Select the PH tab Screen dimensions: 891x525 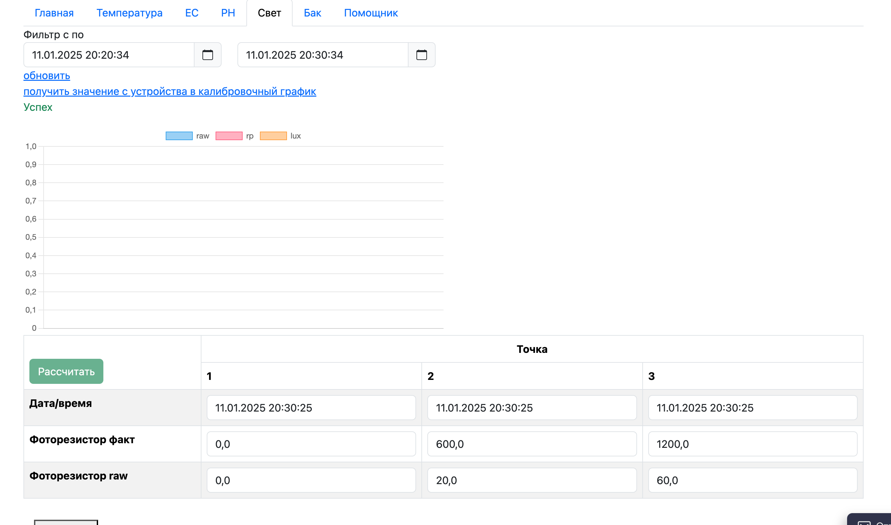(228, 13)
